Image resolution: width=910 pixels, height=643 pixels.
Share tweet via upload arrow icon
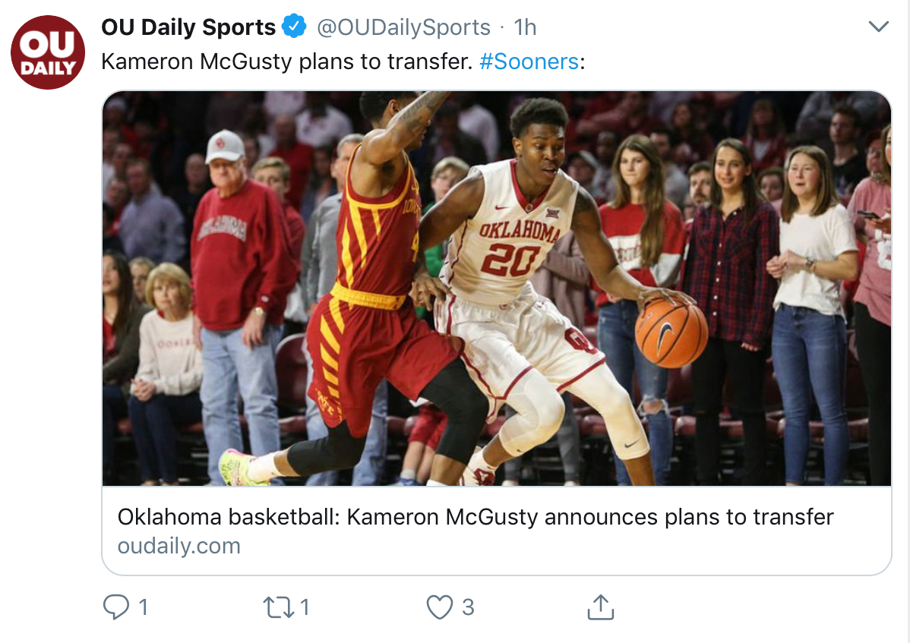pyautogui.click(x=601, y=607)
